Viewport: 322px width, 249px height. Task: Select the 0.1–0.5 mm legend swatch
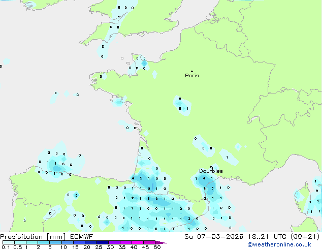(9, 242)
